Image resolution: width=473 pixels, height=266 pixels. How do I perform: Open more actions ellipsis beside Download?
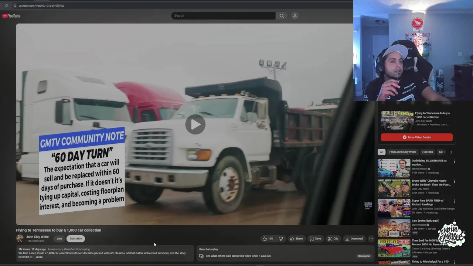[x=371, y=239]
